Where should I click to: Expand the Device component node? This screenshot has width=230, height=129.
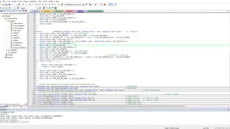click(x=4, y=57)
